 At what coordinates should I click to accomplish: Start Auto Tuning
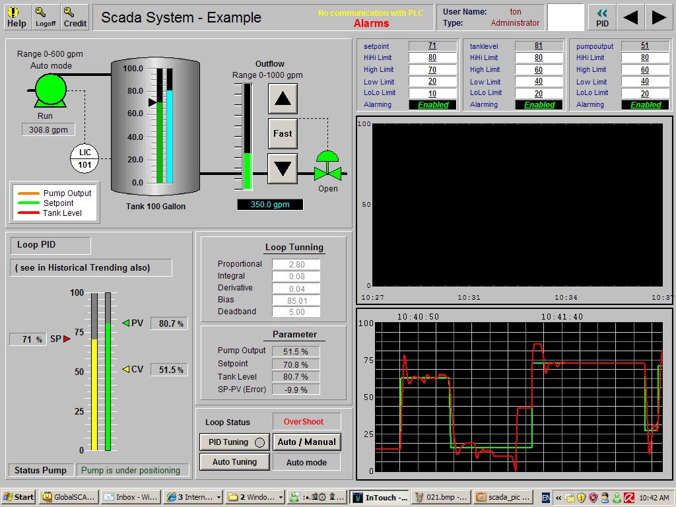coord(234,461)
